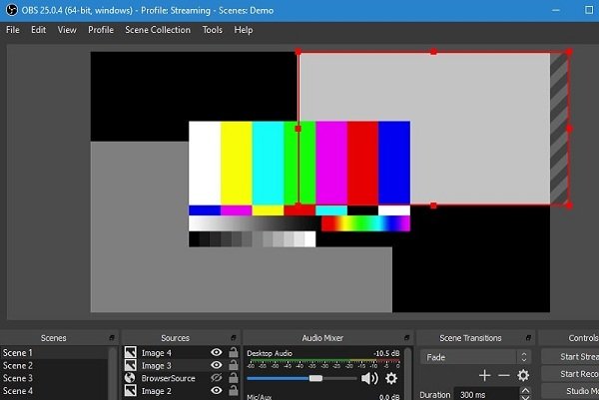The width and height of the screenshot is (599, 400).
Task: Undock the Sources panel
Action: (233, 338)
